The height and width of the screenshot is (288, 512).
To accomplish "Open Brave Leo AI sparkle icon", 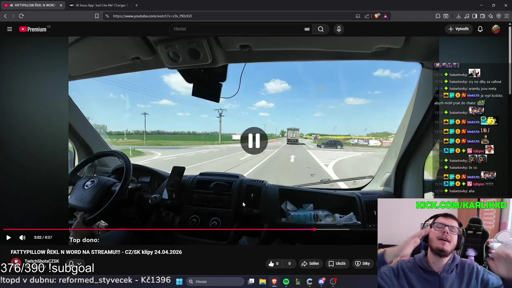I will tap(490, 16).
